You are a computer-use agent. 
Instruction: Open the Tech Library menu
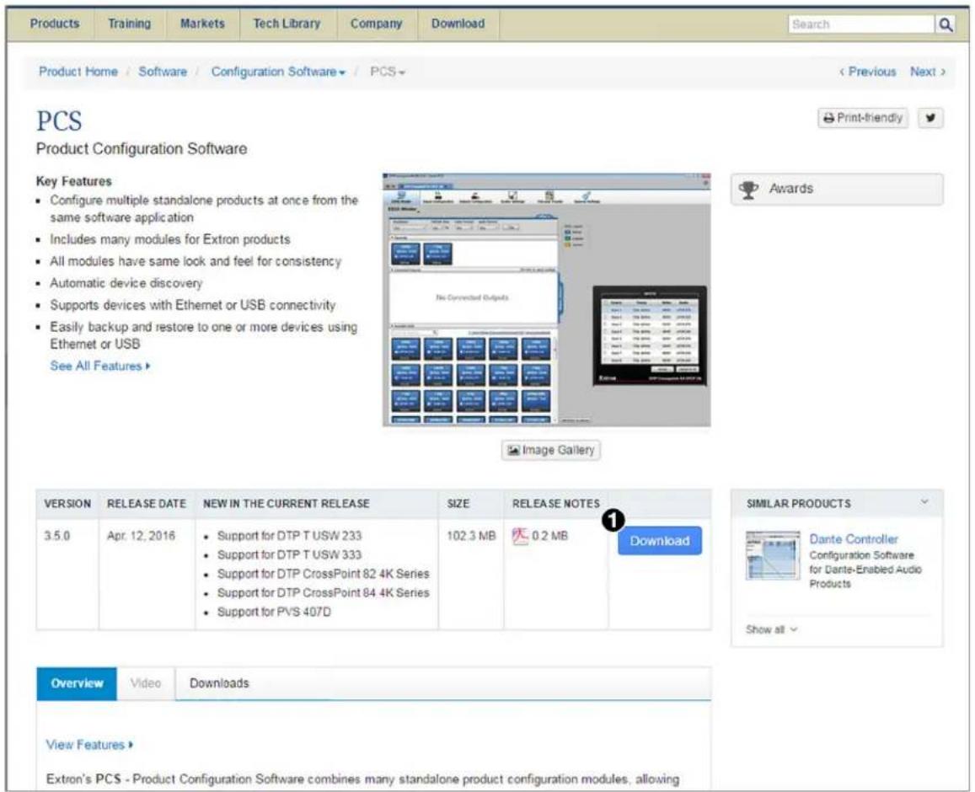tap(287, 24)
